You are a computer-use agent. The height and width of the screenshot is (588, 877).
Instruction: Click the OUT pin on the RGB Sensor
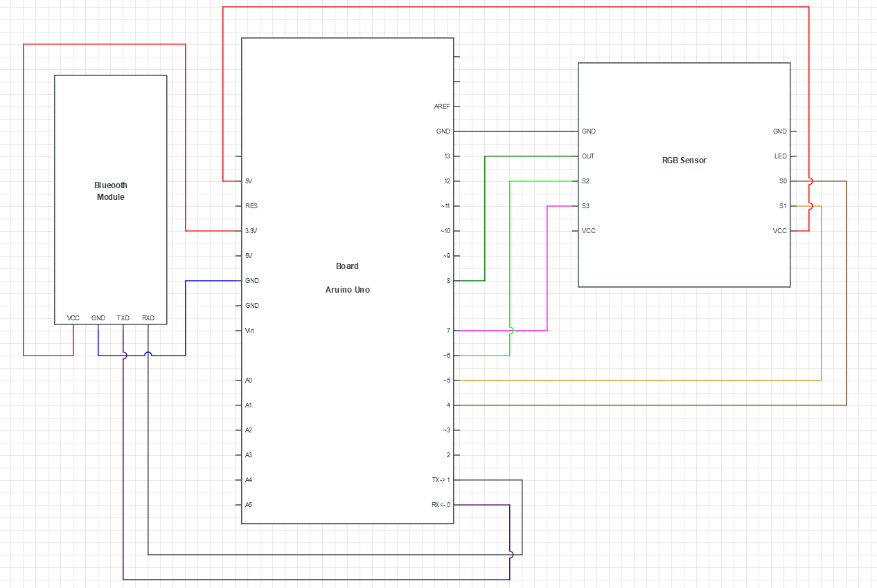click(x=587, y=156)
